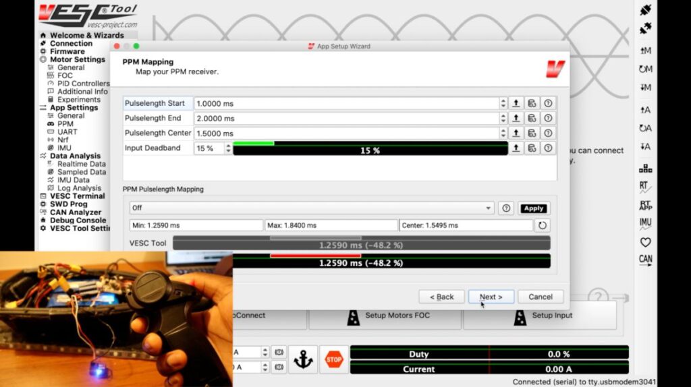Open Realtime Data in sidebar
The height and width of the screenshot is (387, 691).
pos(81,164)
